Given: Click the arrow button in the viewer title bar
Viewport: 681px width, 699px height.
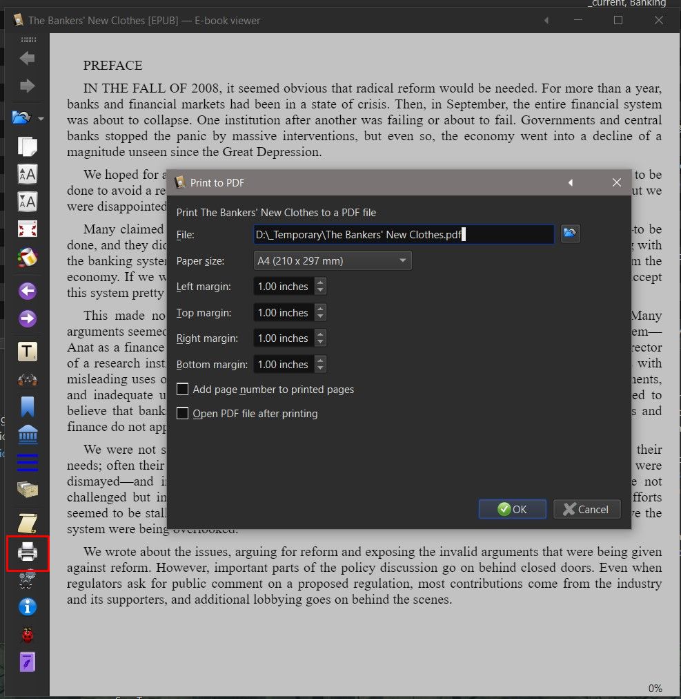Looking at the screenshot, I should 546,20.
